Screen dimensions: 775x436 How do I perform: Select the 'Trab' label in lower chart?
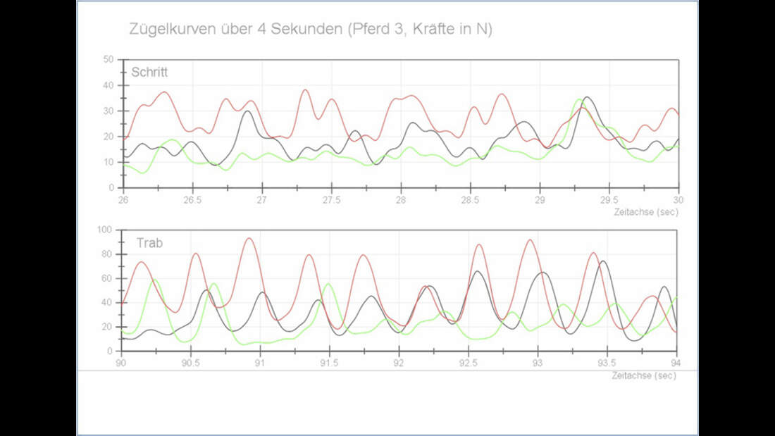(149, 243)
